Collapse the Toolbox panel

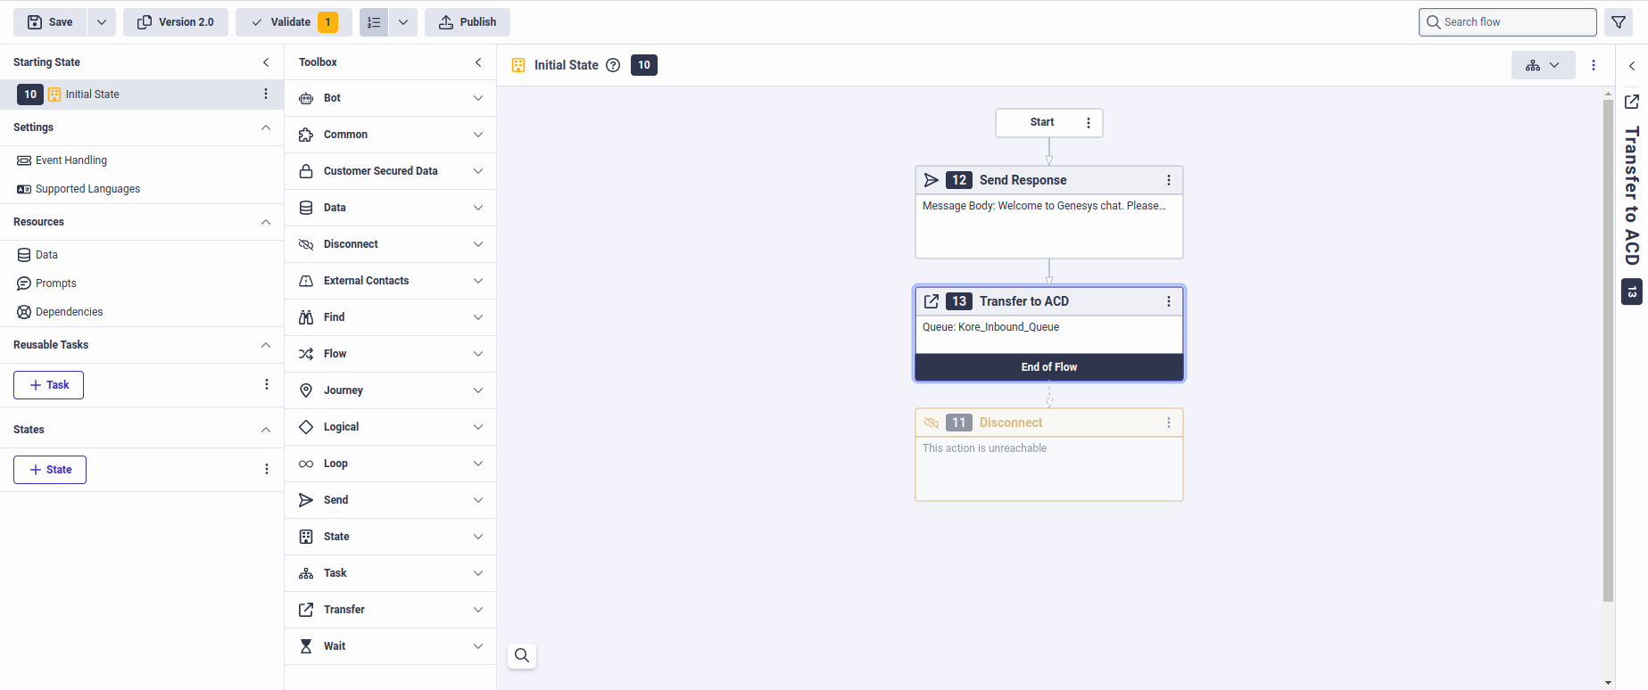[478, 62]
